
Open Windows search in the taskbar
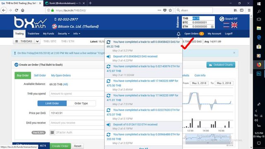259,12
